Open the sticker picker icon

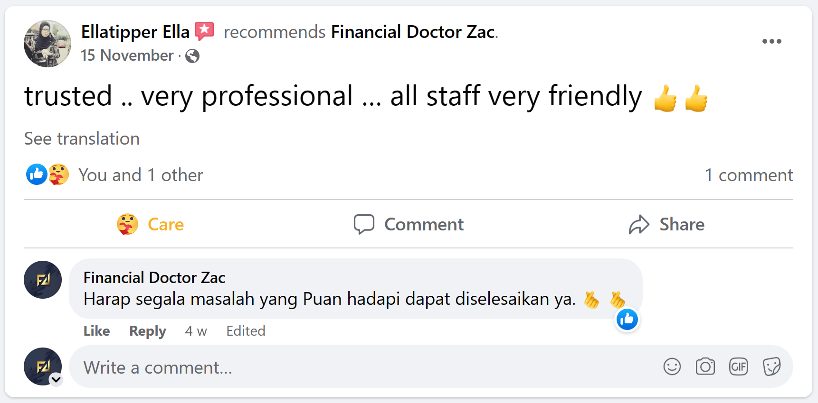[x=771, y=366]
